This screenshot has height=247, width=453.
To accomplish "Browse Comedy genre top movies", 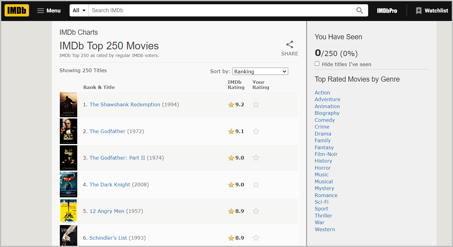I will [325, 120].
